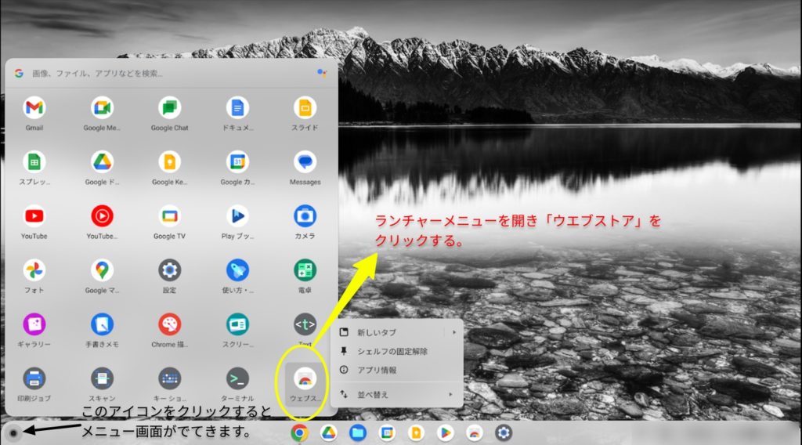
Task: Open the Play Store from the shelf
Action: click(x=445, y=432)
